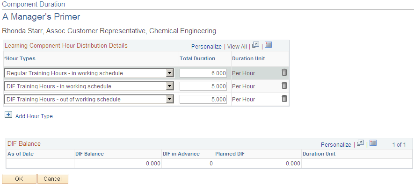Click the Personalize link in DIF Balance grid
Screen dimensions: 414x185
336,145
